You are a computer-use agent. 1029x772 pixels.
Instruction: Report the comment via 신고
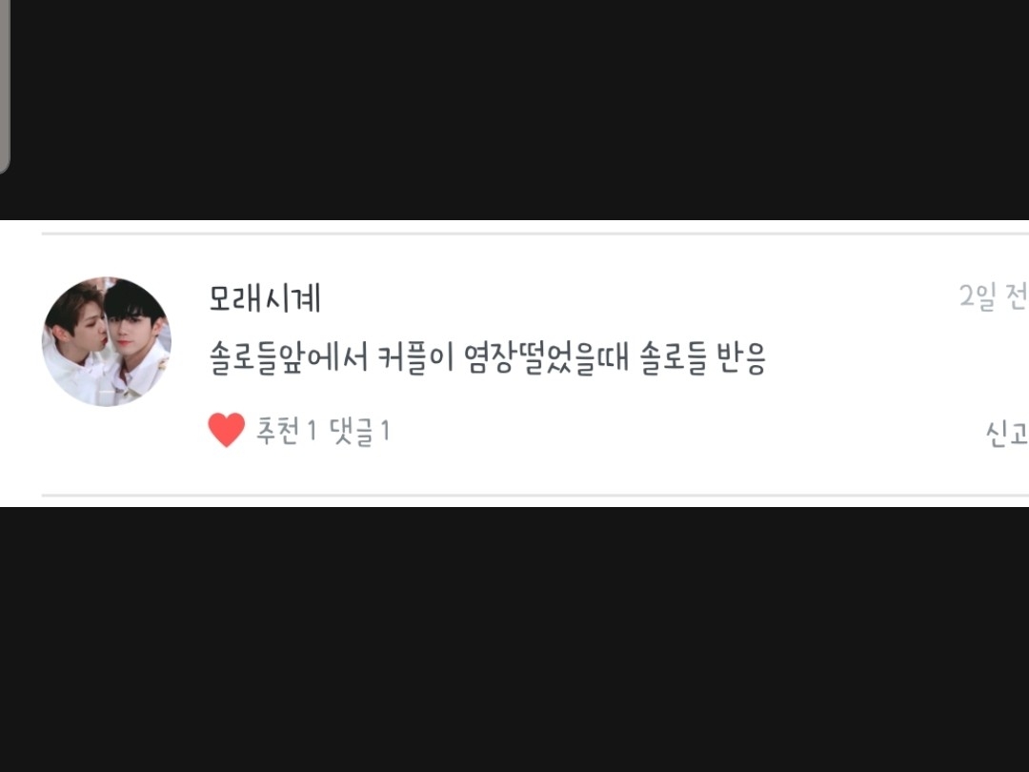click(x=1007, y=434)
